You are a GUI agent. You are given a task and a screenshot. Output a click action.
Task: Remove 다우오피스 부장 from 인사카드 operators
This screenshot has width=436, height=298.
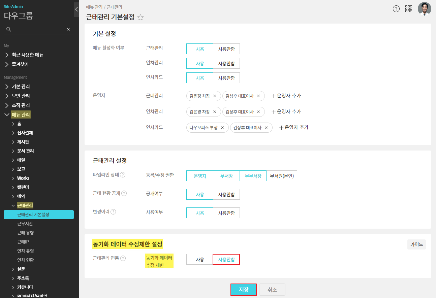tap(222, 128)
